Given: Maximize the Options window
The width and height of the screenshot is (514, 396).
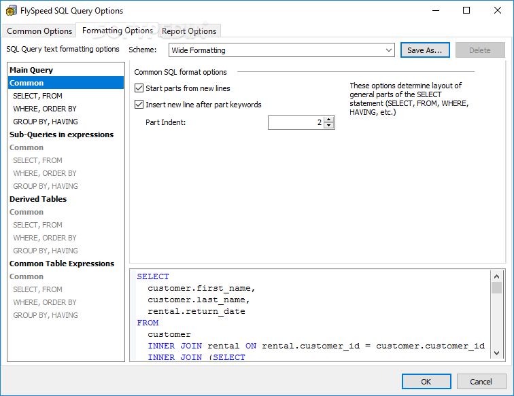Looking at the screenshot, I should coord(466,10).
